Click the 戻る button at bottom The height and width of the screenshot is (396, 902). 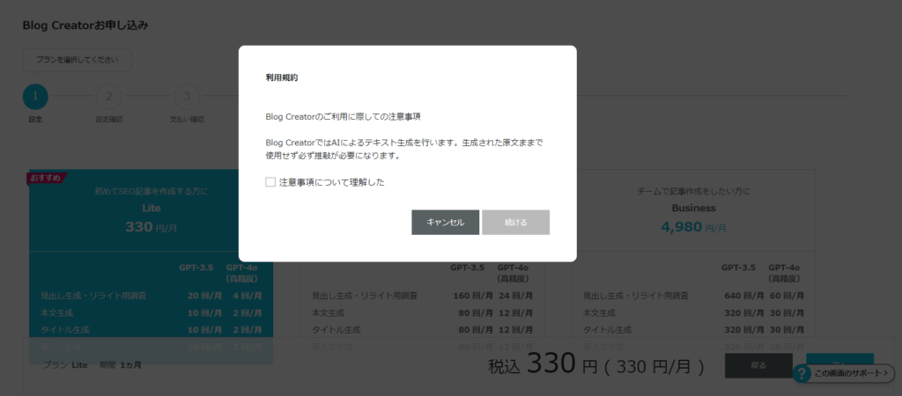coord(758,365)
